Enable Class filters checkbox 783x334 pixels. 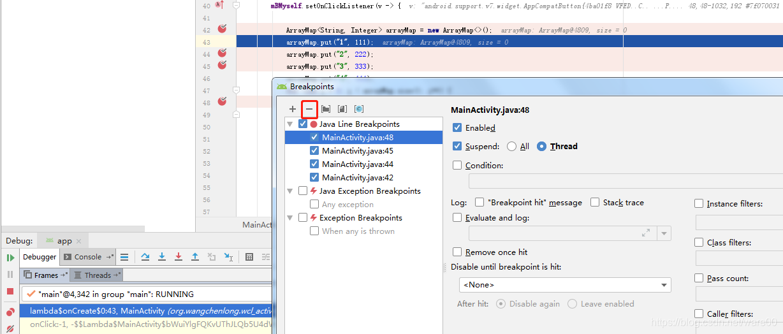[x=699, y=243]
